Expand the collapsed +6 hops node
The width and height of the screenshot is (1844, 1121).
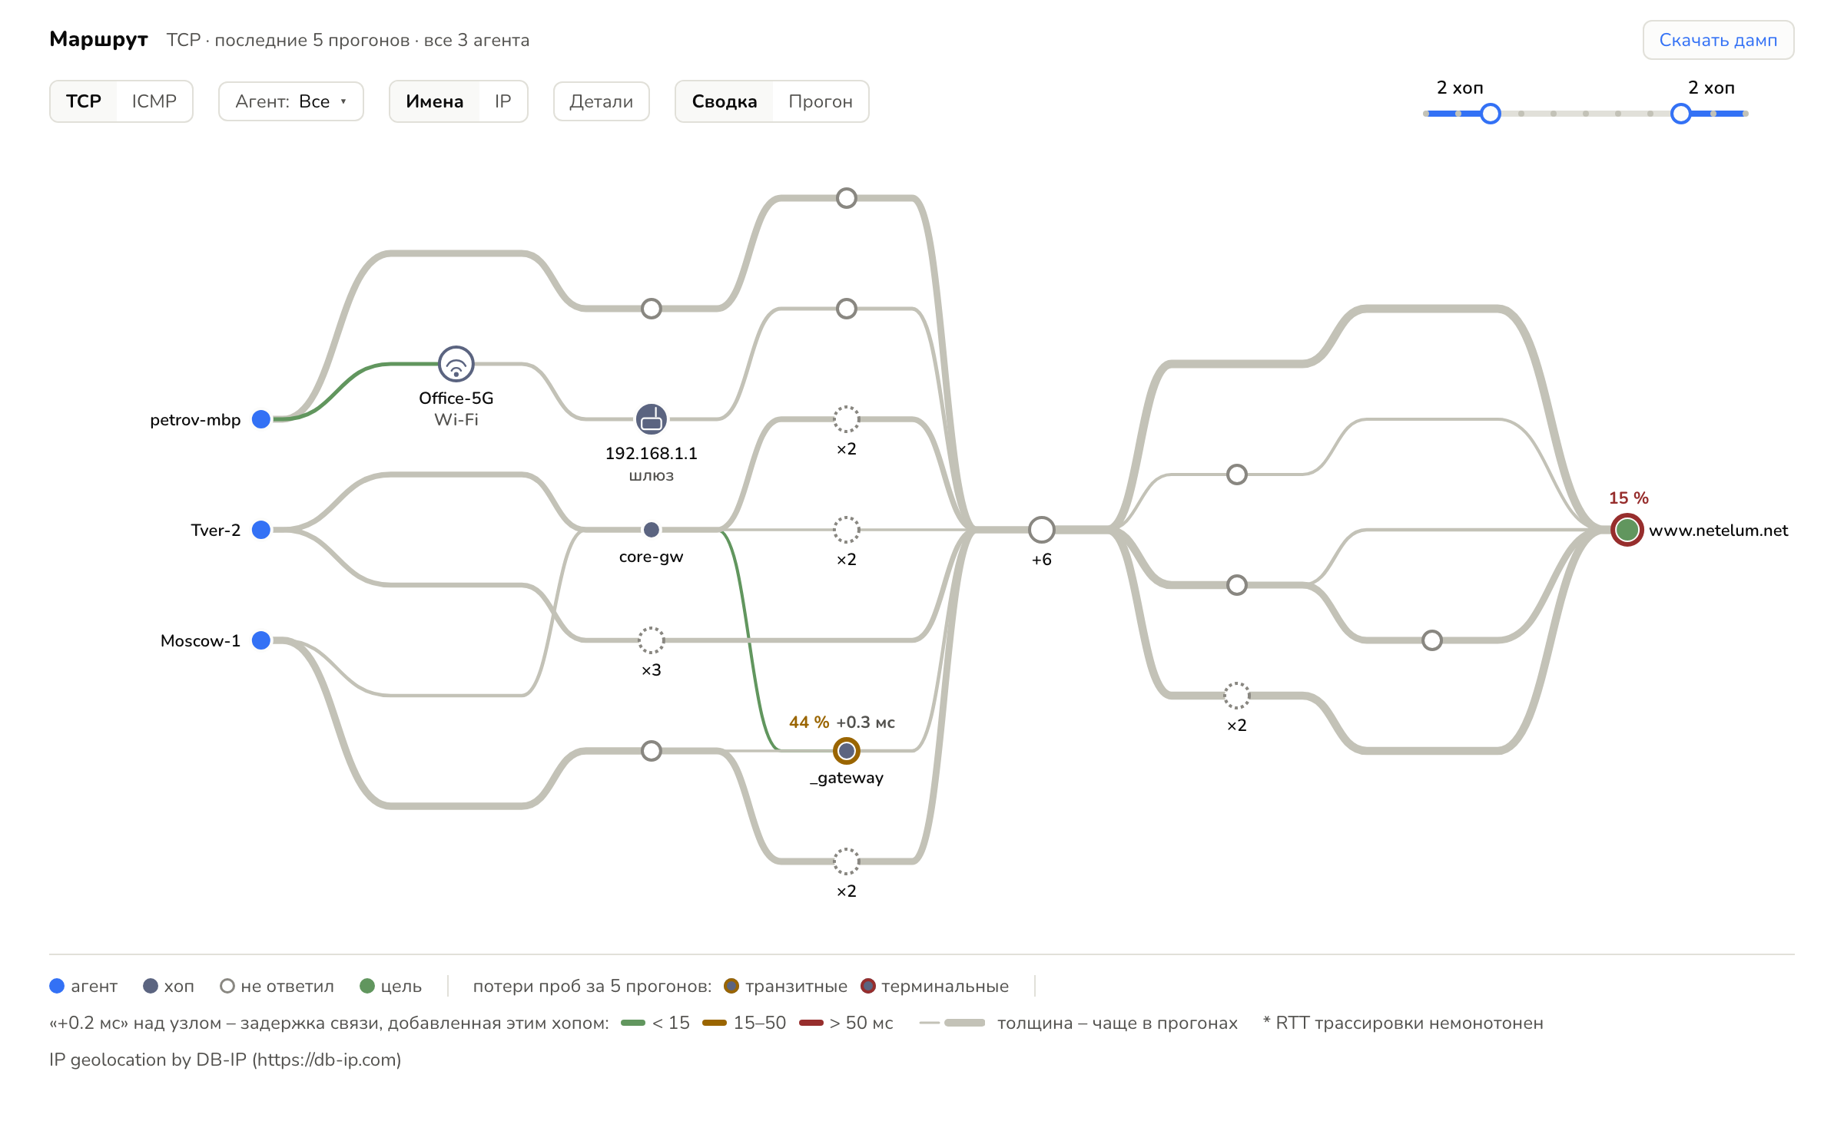point(1042,530)
